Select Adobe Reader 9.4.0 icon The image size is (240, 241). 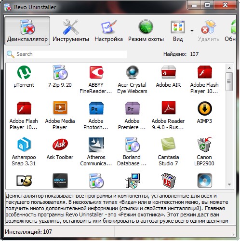coord(168,108)
